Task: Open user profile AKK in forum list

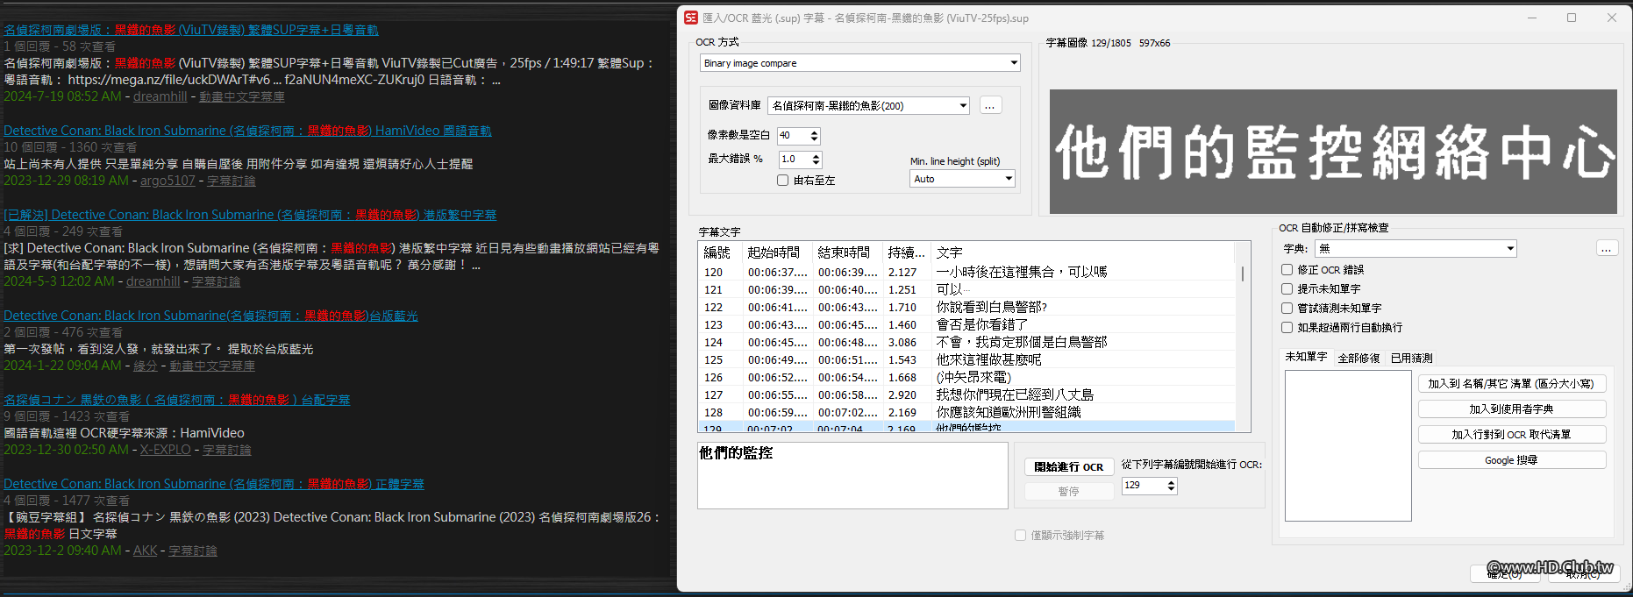Action: 145,551
